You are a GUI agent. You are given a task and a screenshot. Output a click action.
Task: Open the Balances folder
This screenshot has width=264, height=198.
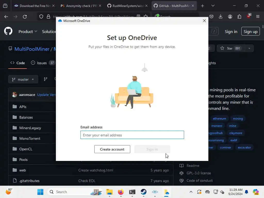click(x=26, y=117)
